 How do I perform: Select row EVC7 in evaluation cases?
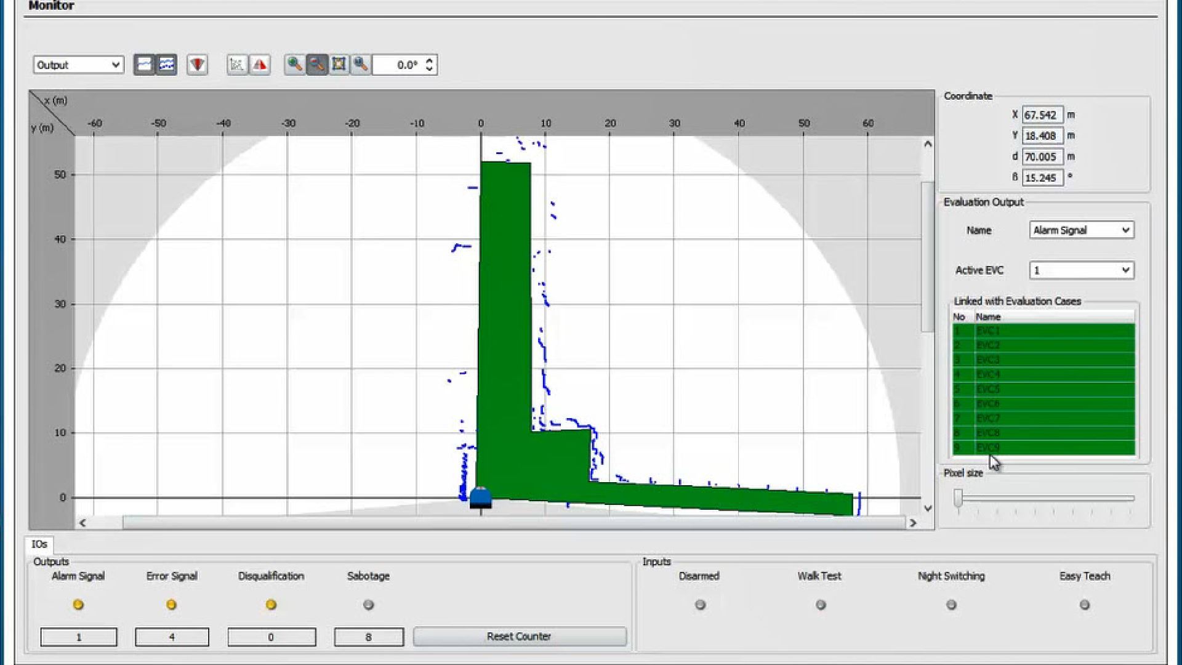[x=1043, y=418]
